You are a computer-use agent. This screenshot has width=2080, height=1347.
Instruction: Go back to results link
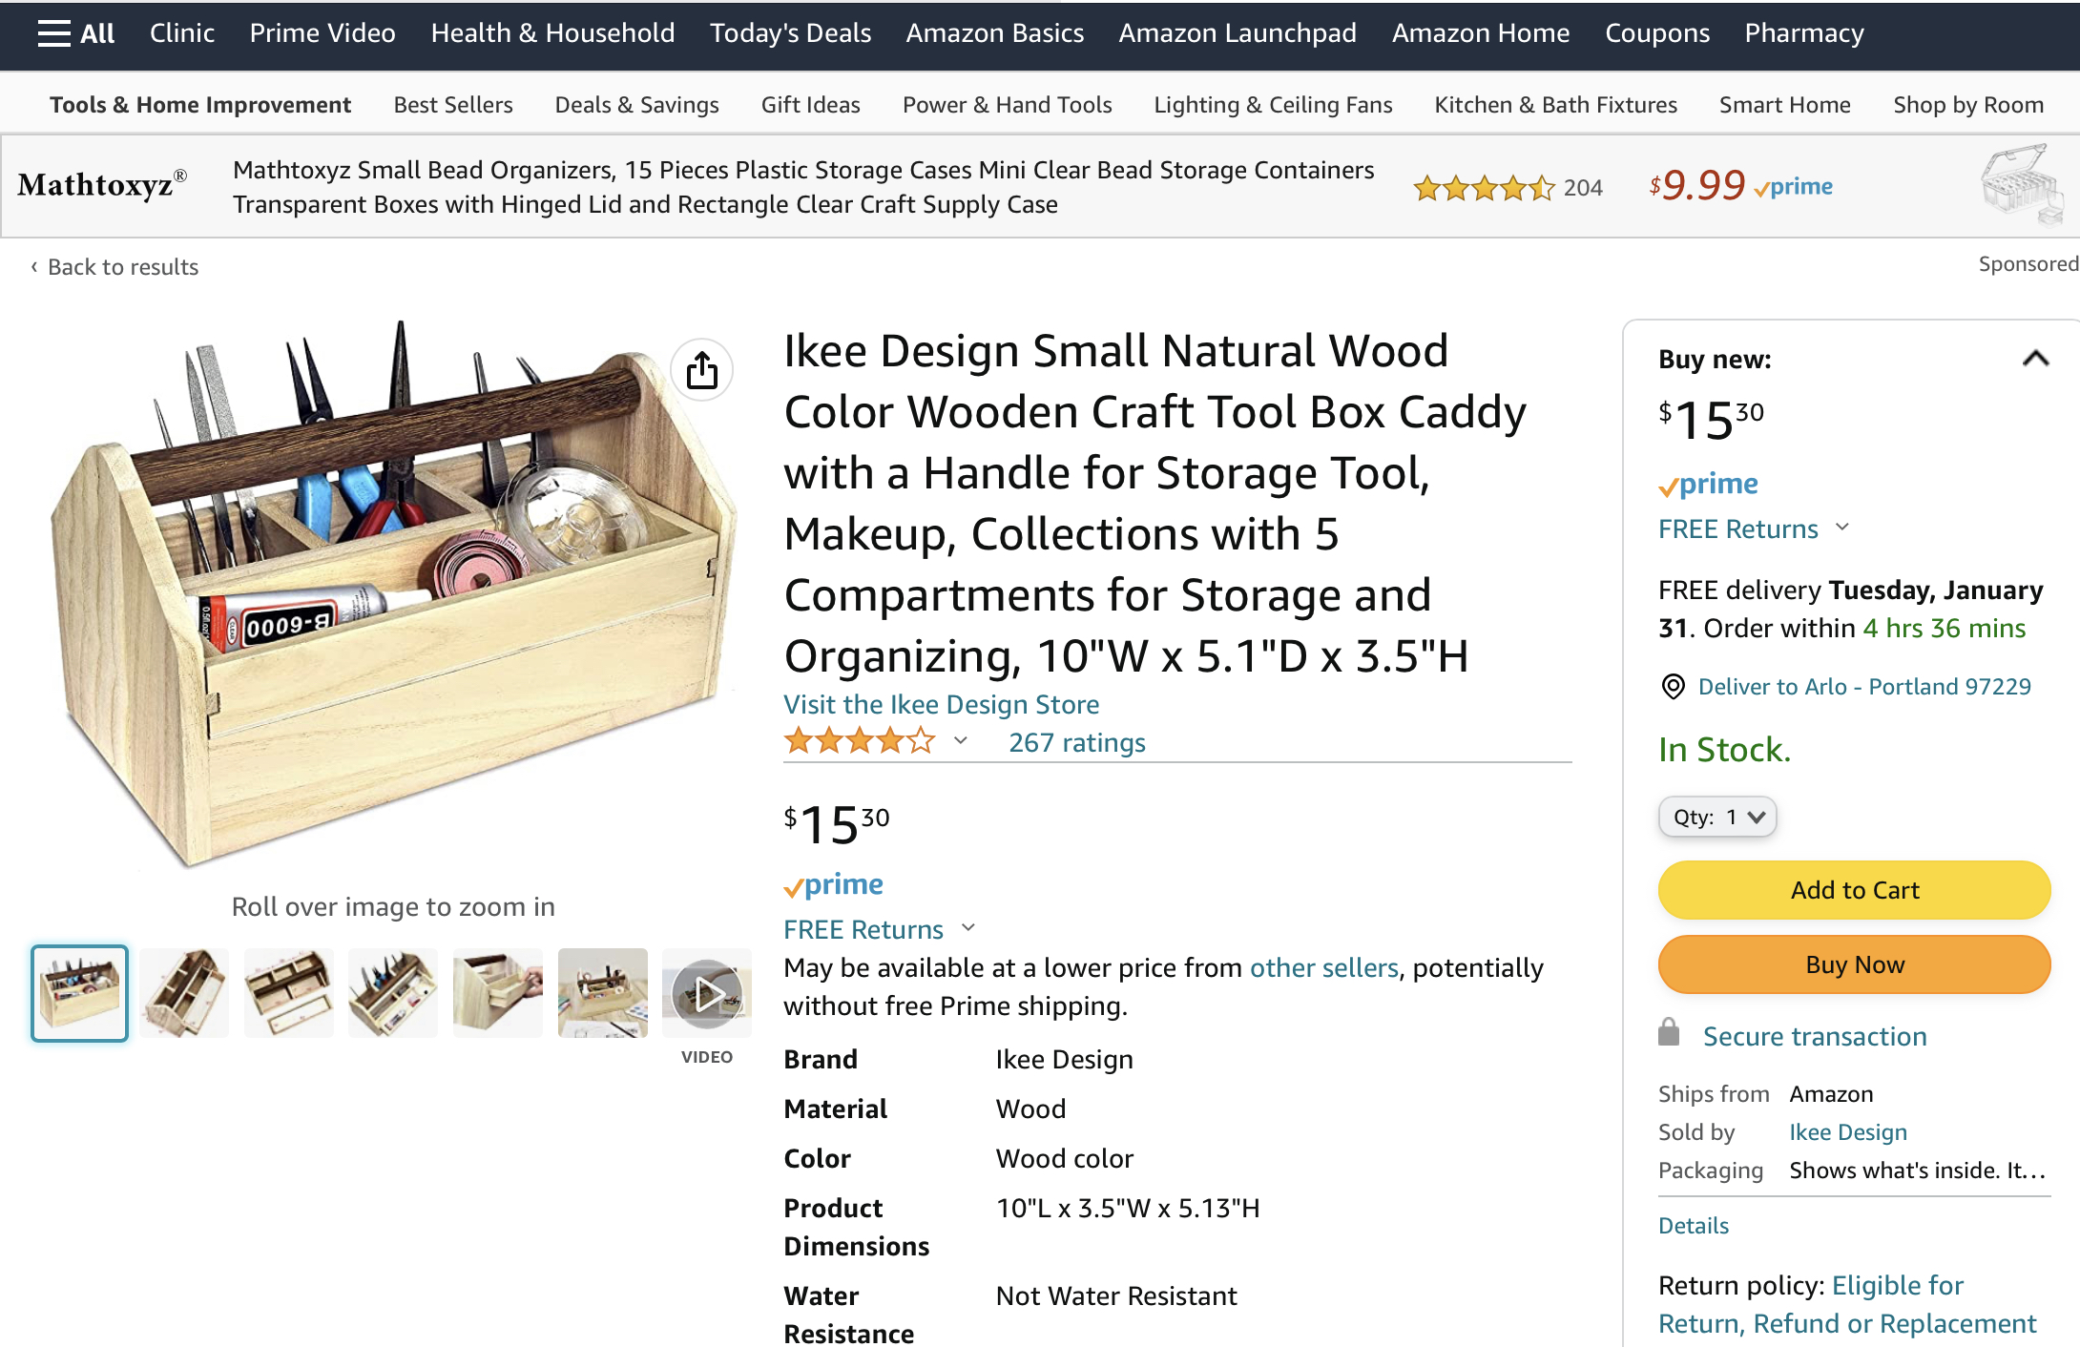click(114, 267)
